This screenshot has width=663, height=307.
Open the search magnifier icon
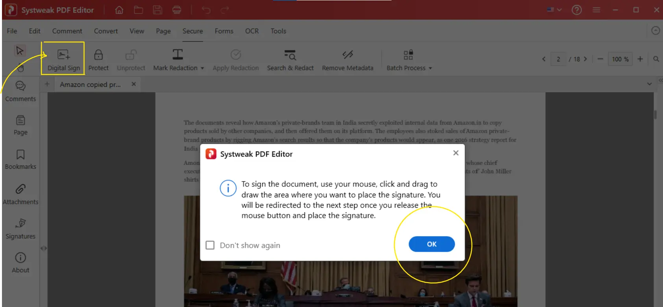point(656,59)
